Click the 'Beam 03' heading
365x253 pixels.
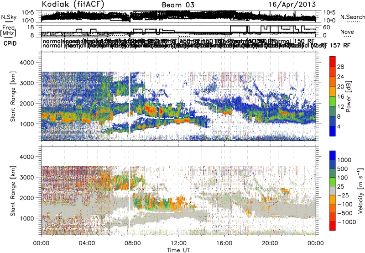click(178, 5)
